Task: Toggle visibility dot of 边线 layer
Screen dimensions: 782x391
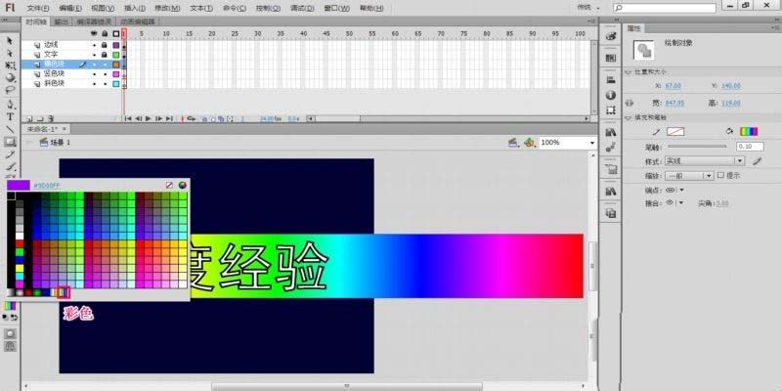Action: click(94, 45)
